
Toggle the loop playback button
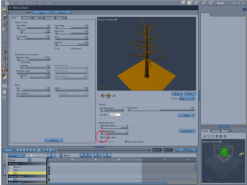[x=39, y=150]
